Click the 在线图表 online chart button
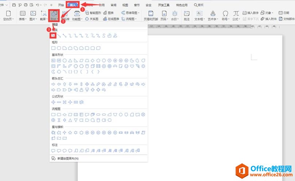The height and width of the screenshot is (181, 295). click(111, 19)
